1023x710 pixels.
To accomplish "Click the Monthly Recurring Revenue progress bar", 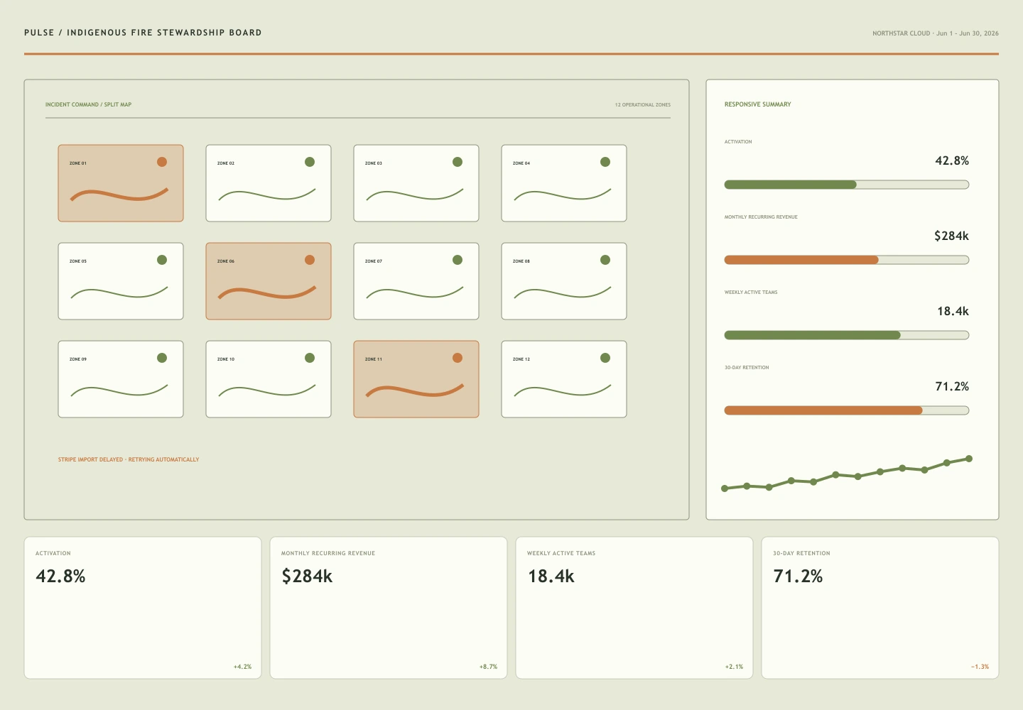I will click(847, 260).
